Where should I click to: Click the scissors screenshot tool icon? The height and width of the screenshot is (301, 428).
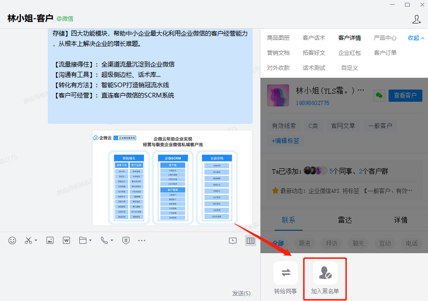pos(28,241)
